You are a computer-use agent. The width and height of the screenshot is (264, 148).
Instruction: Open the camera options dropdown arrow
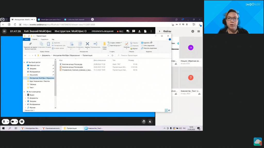pos(16,121)
